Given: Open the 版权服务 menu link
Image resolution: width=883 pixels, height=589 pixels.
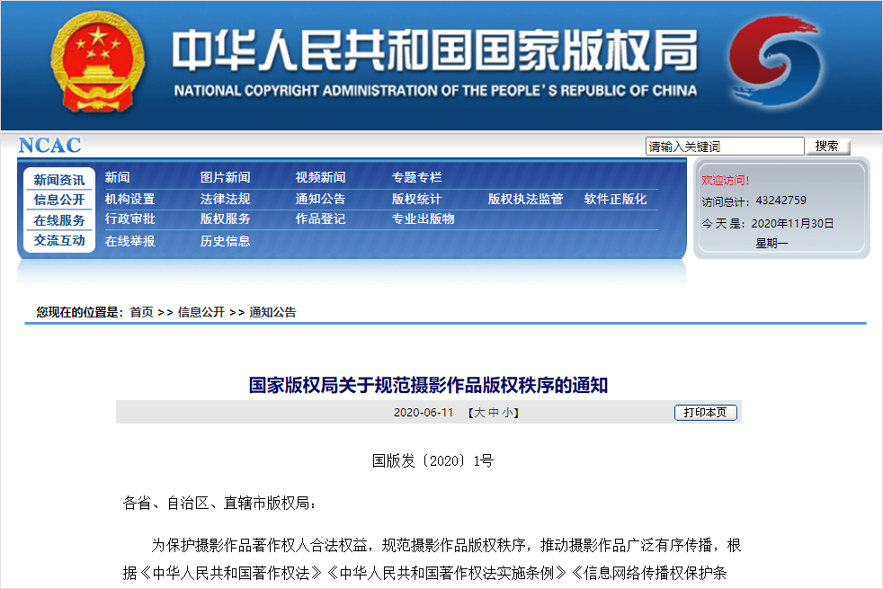Looking at the screenshot, I should point(226,219).
